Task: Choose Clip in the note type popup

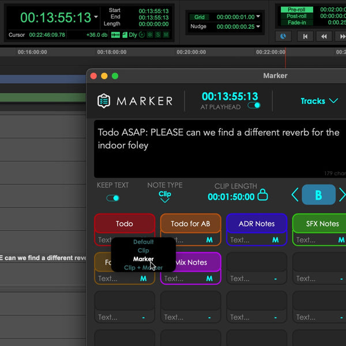Action: click(x=143, y=250)
